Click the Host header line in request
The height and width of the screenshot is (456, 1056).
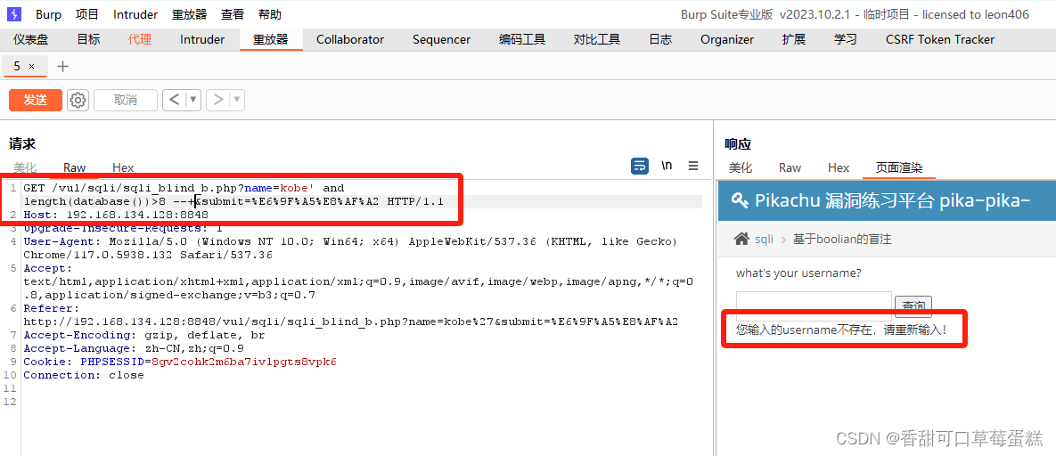pyautogui.click(x=116, y=215)
